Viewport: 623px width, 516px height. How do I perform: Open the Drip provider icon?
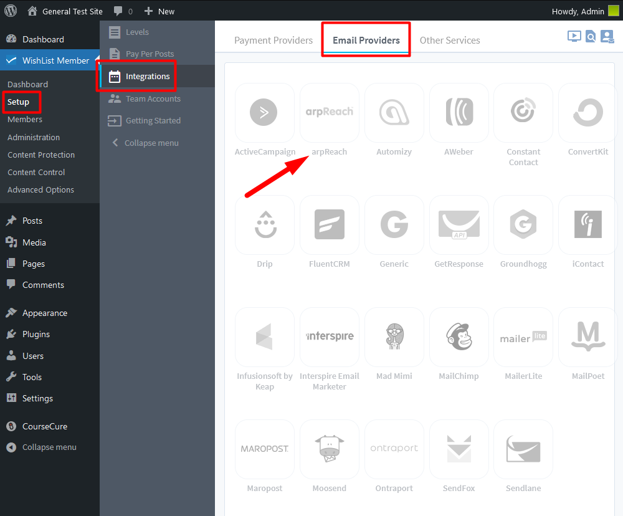pos(265,225)
